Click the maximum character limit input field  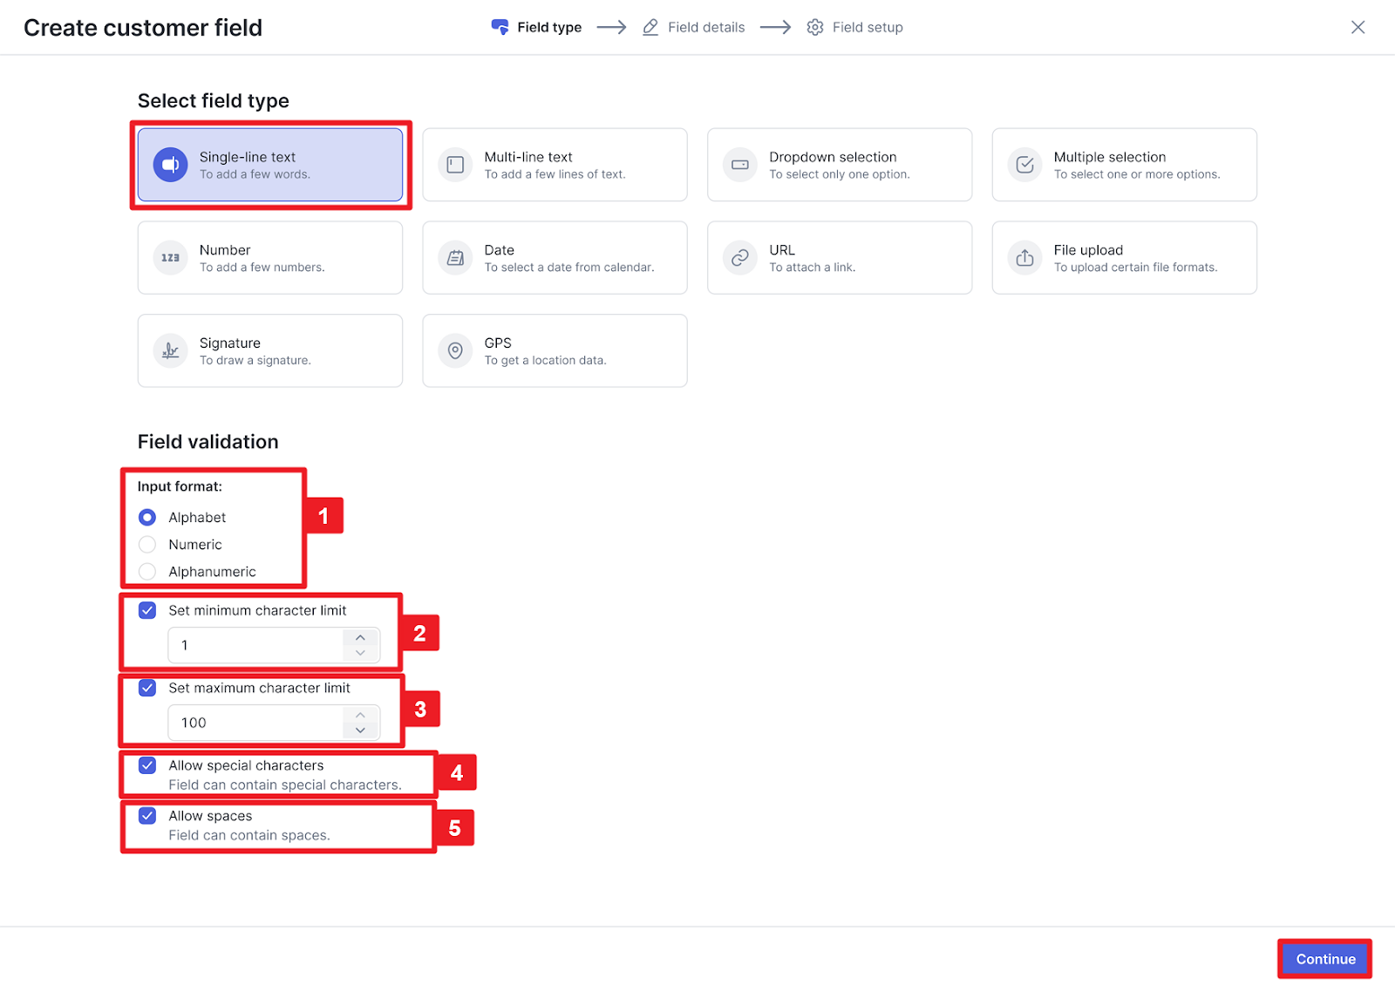coord(257,723)
